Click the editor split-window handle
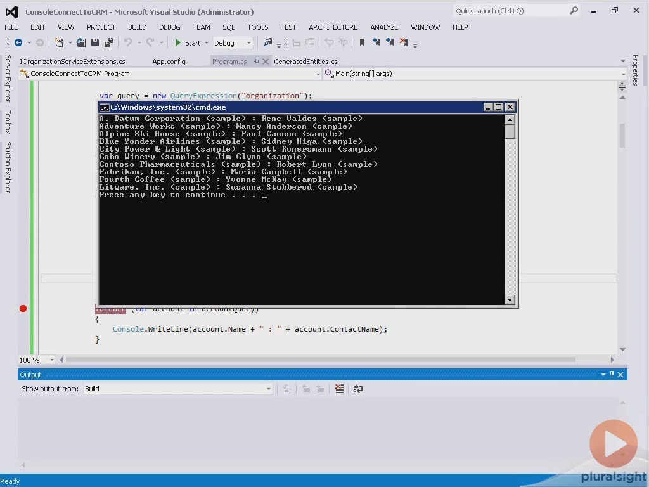The image size is (649, 487). point(622,86)
